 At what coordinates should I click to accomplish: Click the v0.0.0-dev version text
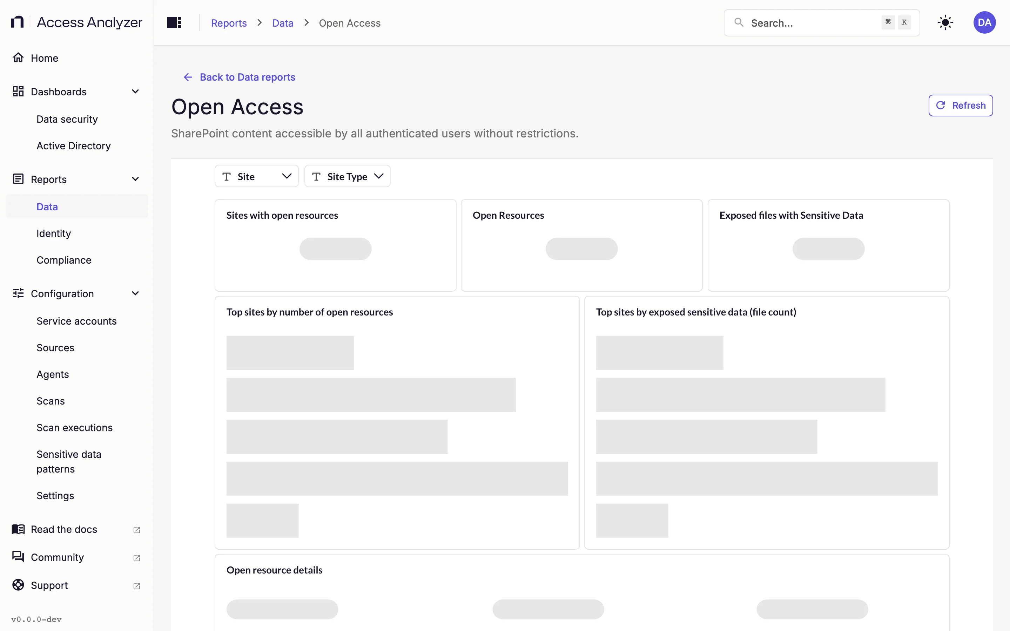pyautogui.click(x=36, y=619)
